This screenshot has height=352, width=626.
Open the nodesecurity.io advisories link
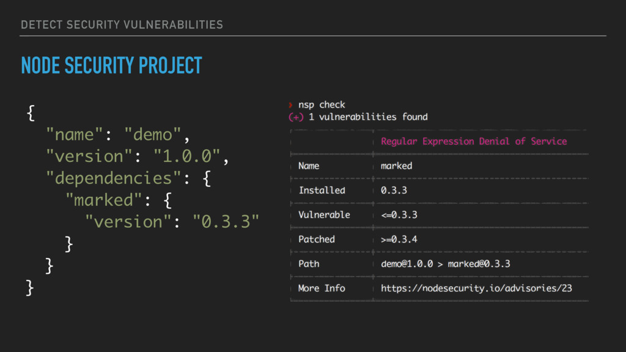click(x=476, y=288)
